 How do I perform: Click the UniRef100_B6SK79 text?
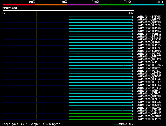coord(149,99)
